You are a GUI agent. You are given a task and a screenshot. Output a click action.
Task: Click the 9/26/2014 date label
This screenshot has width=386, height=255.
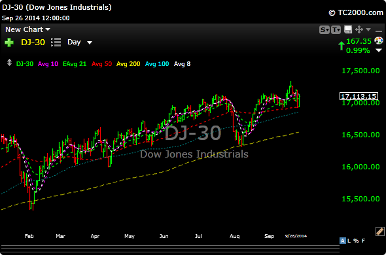pyautogui.click(x=296, y=236)
